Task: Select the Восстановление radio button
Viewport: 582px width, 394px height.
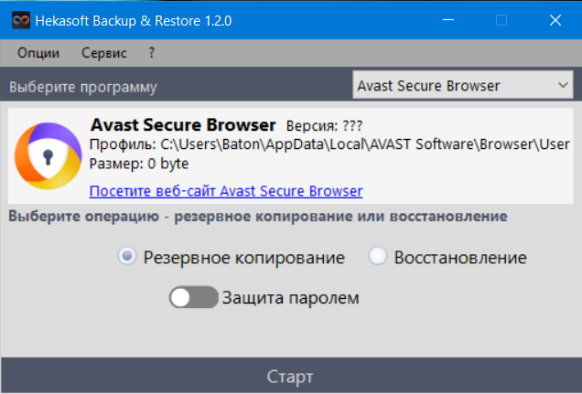Action: pos(378,256)
